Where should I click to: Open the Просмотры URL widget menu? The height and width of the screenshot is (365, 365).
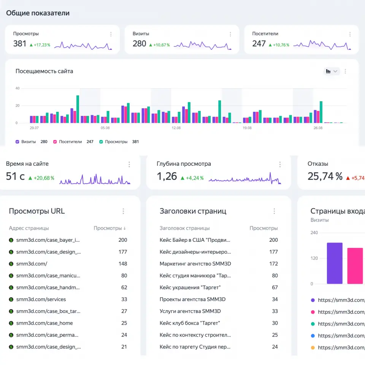[123, 211]
